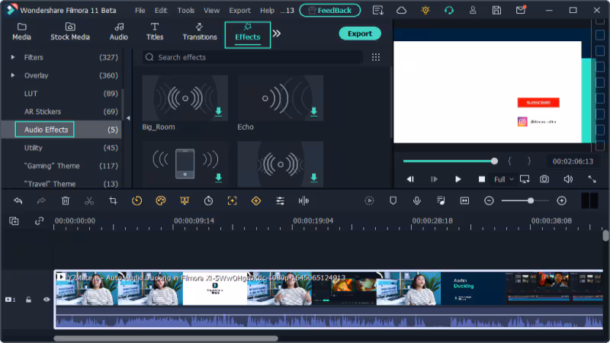Save project with floppy disk icon

[496, 11]
